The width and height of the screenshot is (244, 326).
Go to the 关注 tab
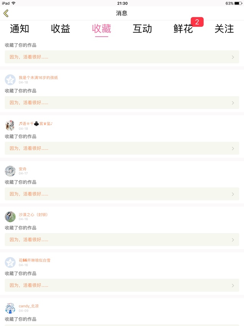pyautogui.click(x=224, y=29)
